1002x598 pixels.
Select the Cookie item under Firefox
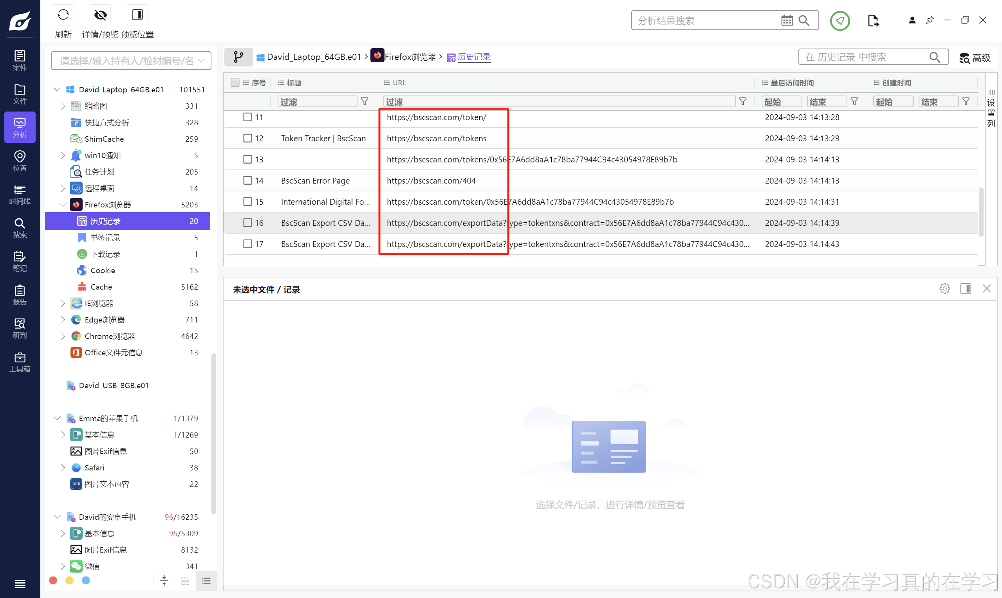click(102, 270)
